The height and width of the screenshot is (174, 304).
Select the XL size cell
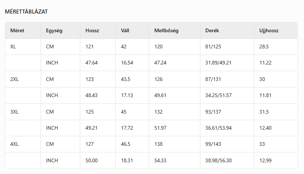(13, 47)
